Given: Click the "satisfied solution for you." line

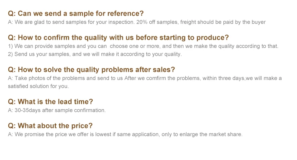Looking at the screenshot, I should click(x=38, y=86).
